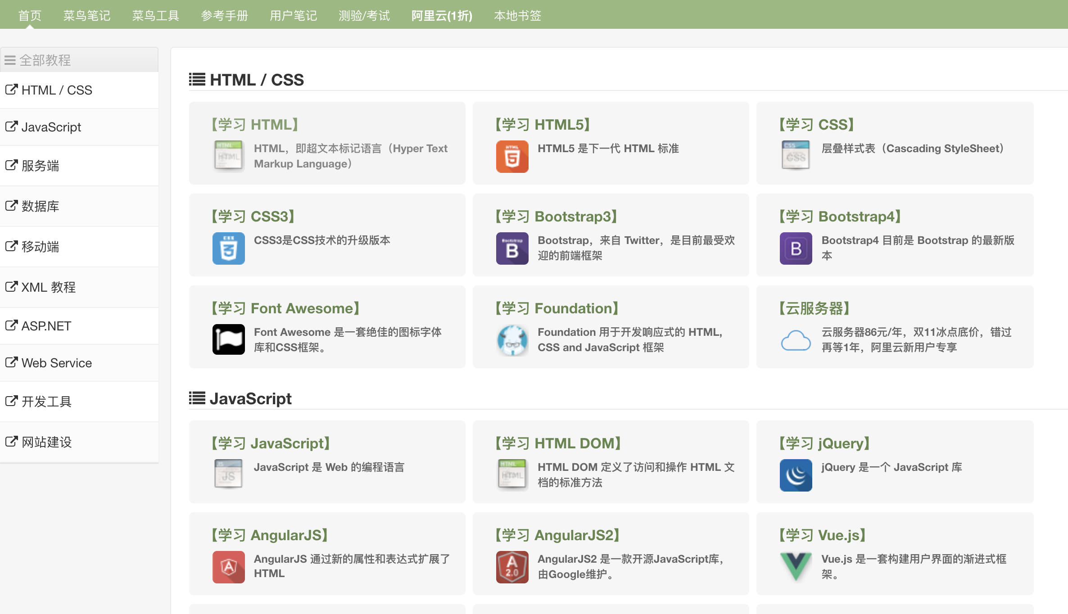Go to 阿里云(1折) in top navigation

pos(442,16)
